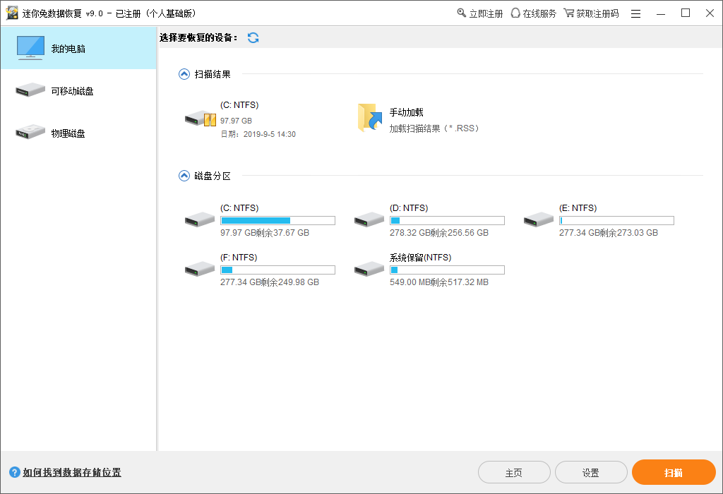Click the (D: NTFS) label
The image size is (723, 494).
tap(409, 208)
